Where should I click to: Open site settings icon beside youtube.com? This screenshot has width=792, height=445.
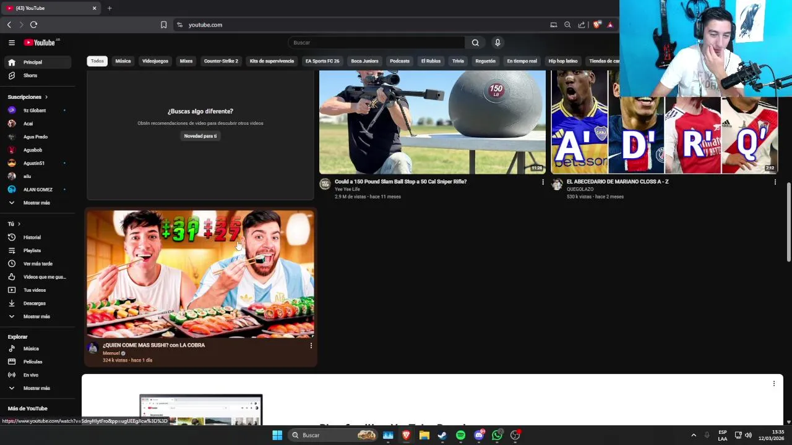pos(179,25)
